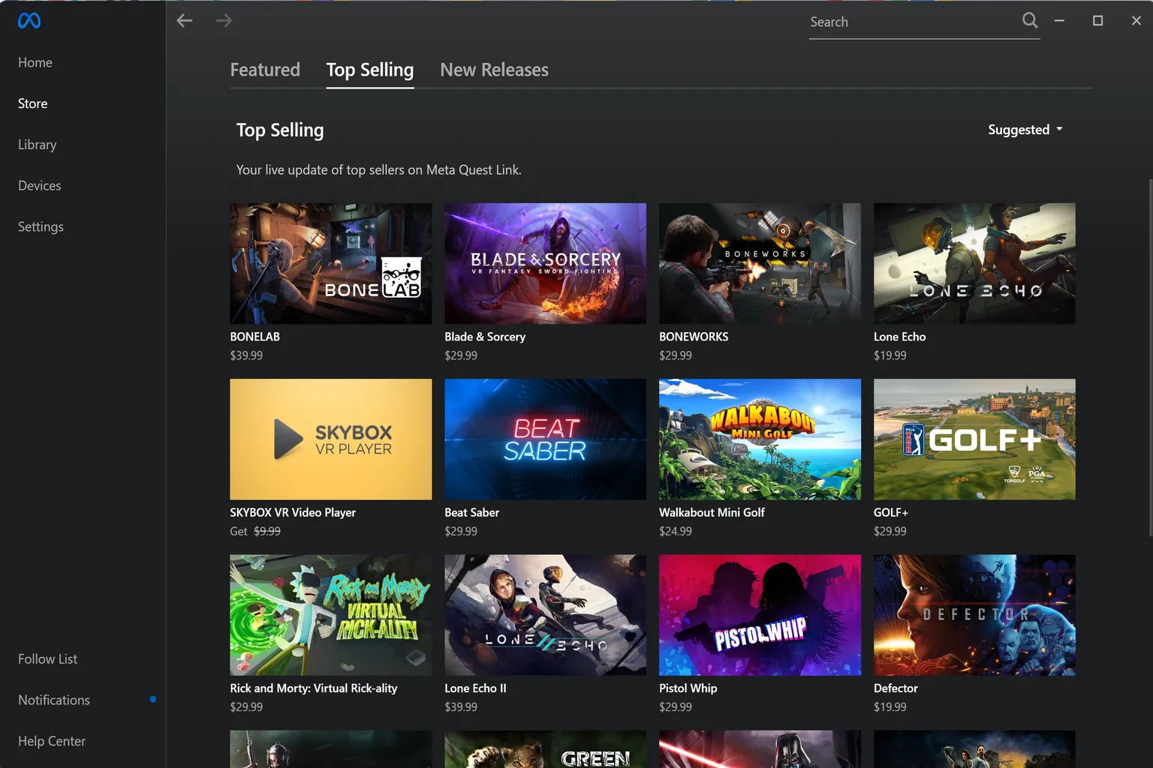Open the Walkabout Mini Golf thumbnail

coord(760,439)
